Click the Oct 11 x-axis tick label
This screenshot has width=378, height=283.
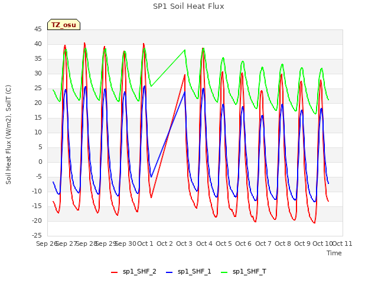343,243
